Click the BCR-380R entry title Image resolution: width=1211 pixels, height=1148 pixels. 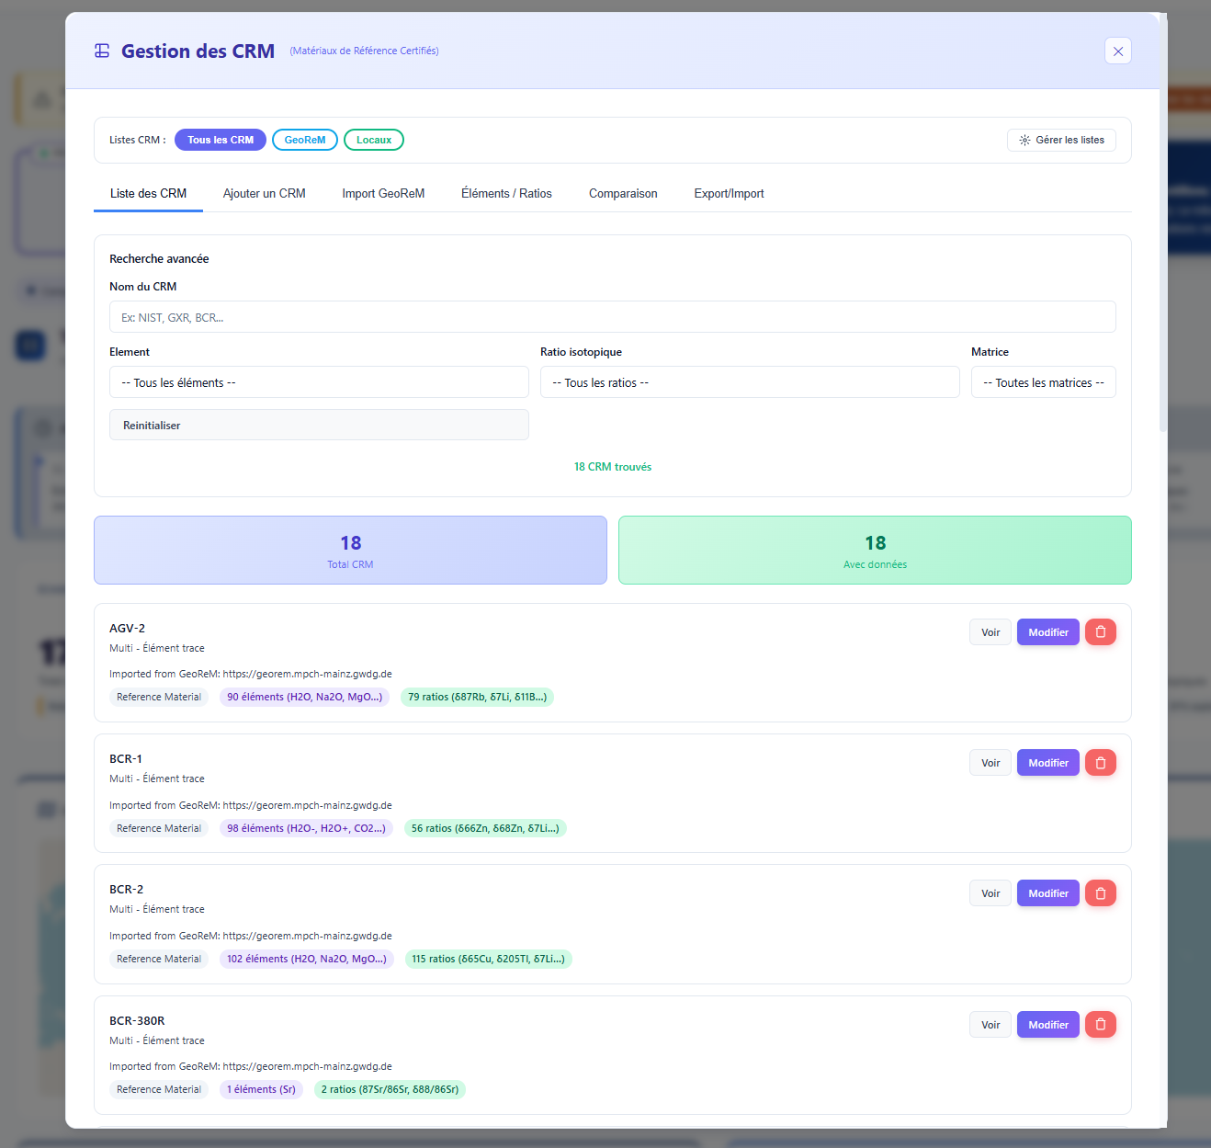click(137, 1021)
